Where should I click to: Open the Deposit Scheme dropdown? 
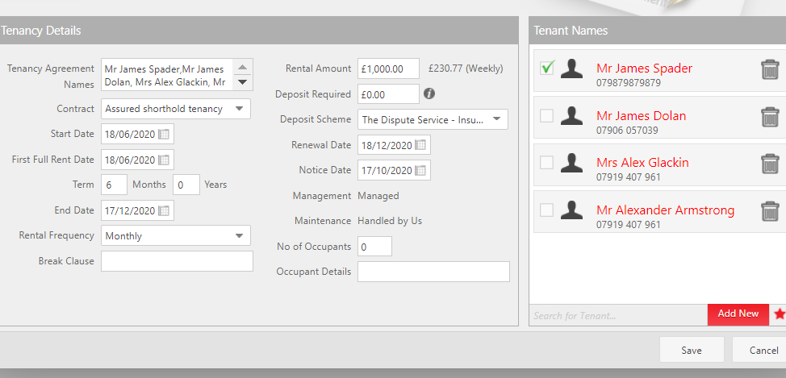click(x=433, y=119)
